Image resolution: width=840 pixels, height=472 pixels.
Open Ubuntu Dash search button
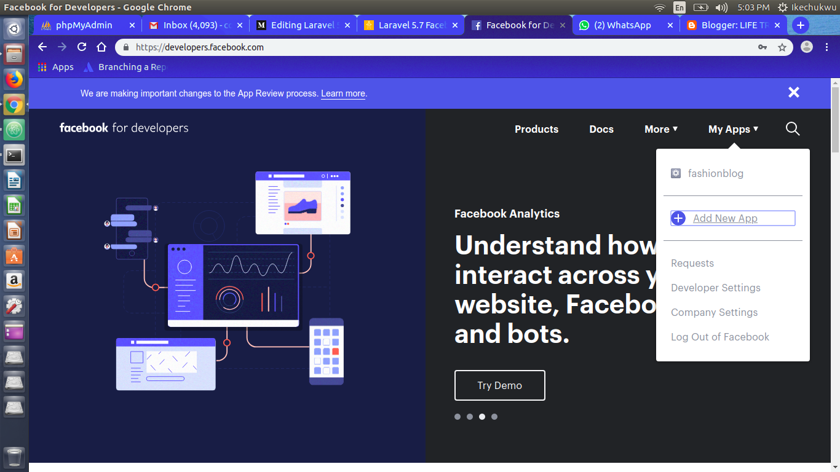coord(14,29)
